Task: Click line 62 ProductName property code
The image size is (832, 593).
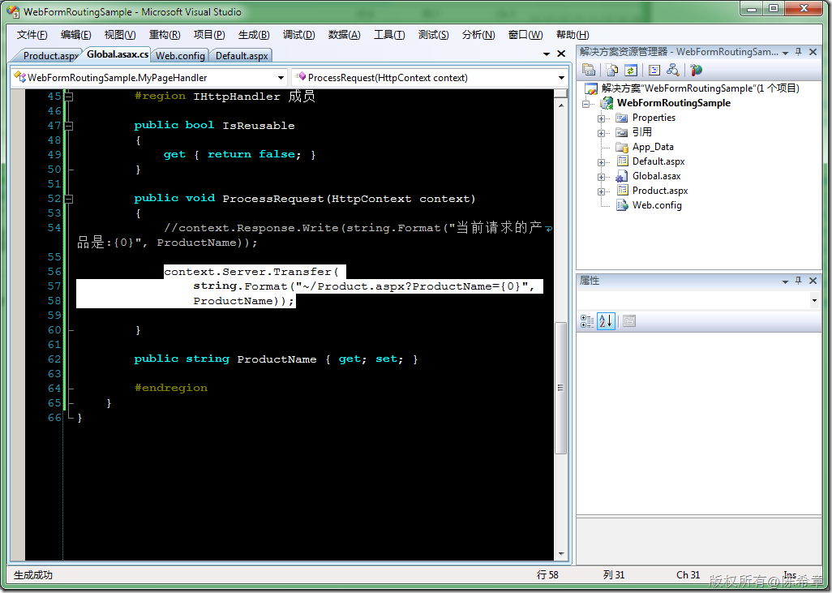Action: click(x=276, y=359)
